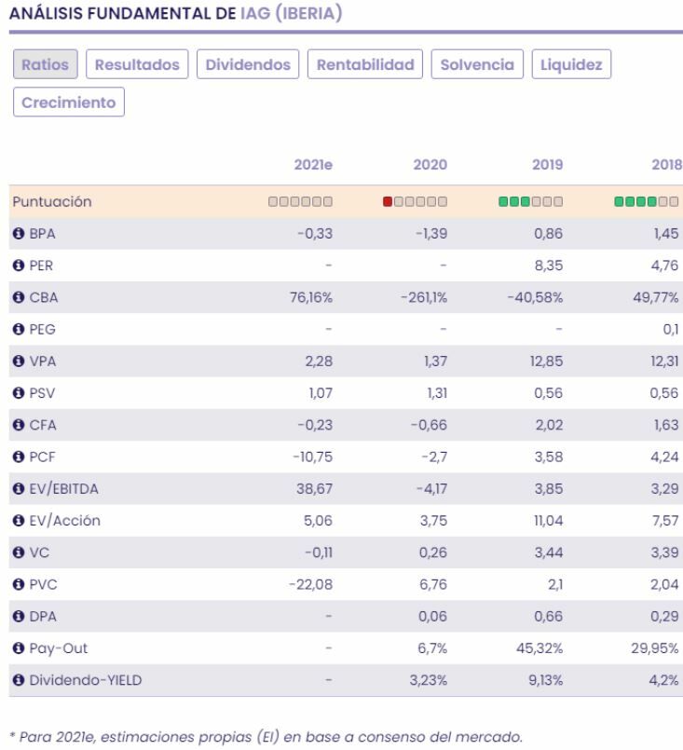Show info for Dividendo-YIELD
The width and height of the screenshot is (683, 750).
(x=18, y=679)
